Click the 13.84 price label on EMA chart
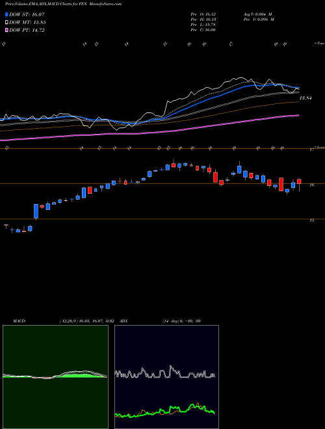This screenshot has height=429, width=325. (x=305, y=98)
